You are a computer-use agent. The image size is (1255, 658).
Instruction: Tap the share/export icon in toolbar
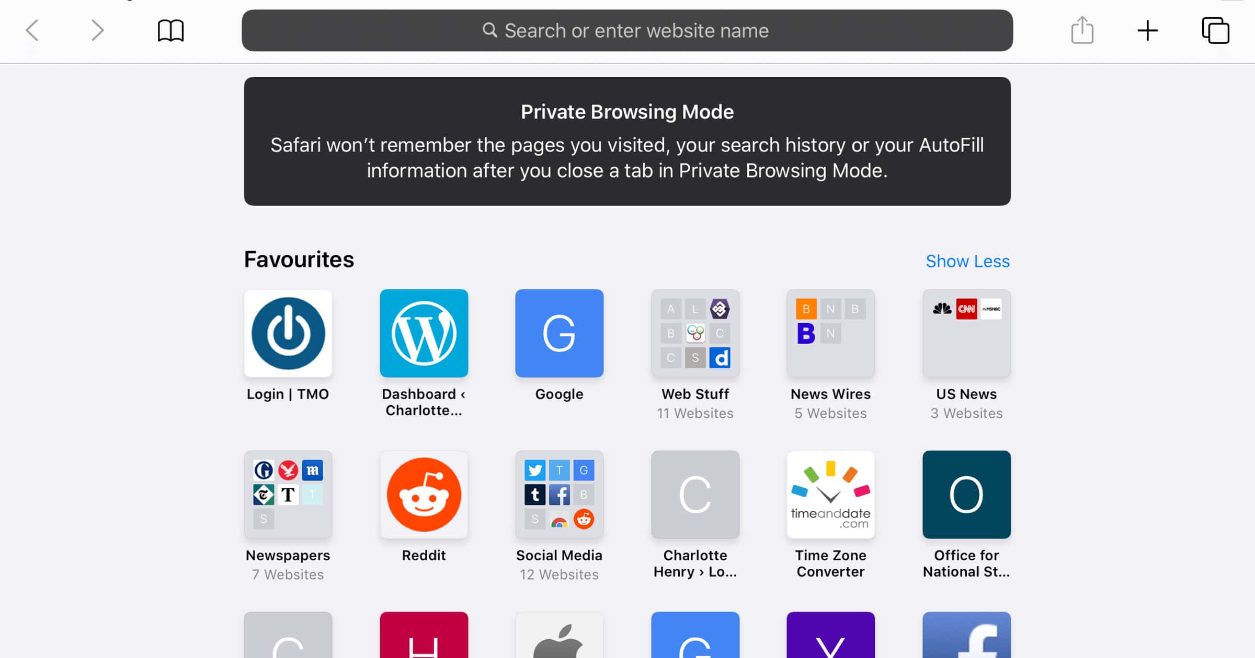pyautogui.click(x=1082, y=31)
